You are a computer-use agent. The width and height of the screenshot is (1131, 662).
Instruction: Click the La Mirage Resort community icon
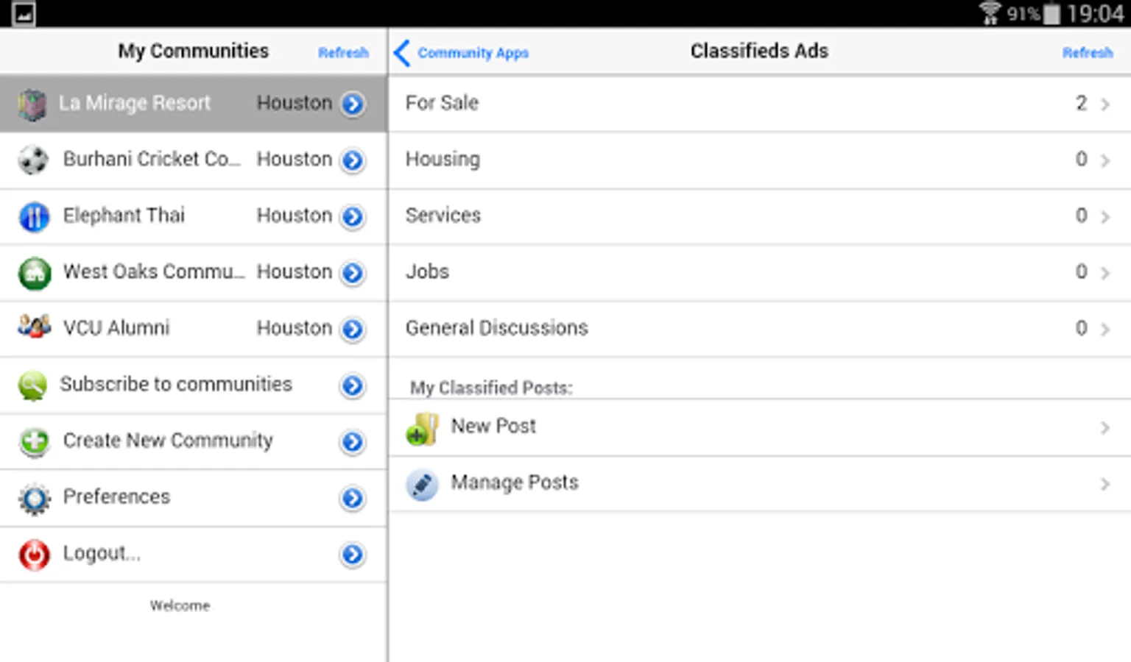[x=32, y=104]
